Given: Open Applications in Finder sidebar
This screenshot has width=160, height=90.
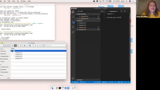Looking at the screenshot, I should (x=5, y=56).
